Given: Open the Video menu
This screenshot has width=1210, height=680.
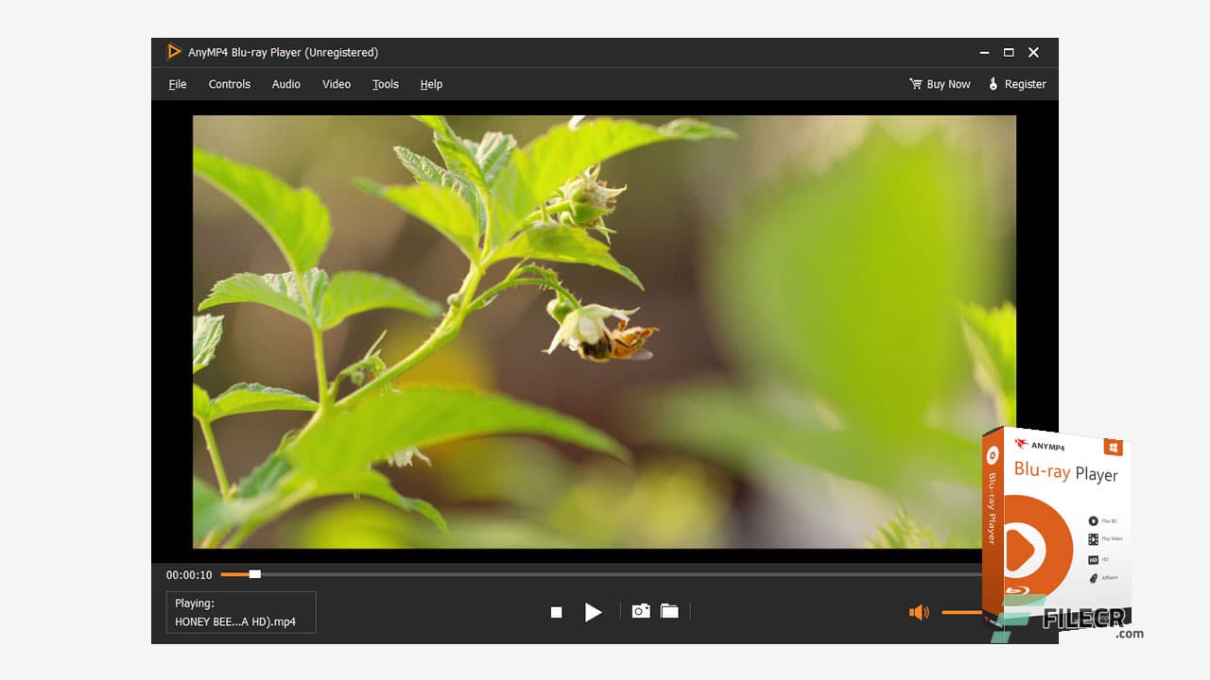Looking at the screenshot, I should [336, 84].
